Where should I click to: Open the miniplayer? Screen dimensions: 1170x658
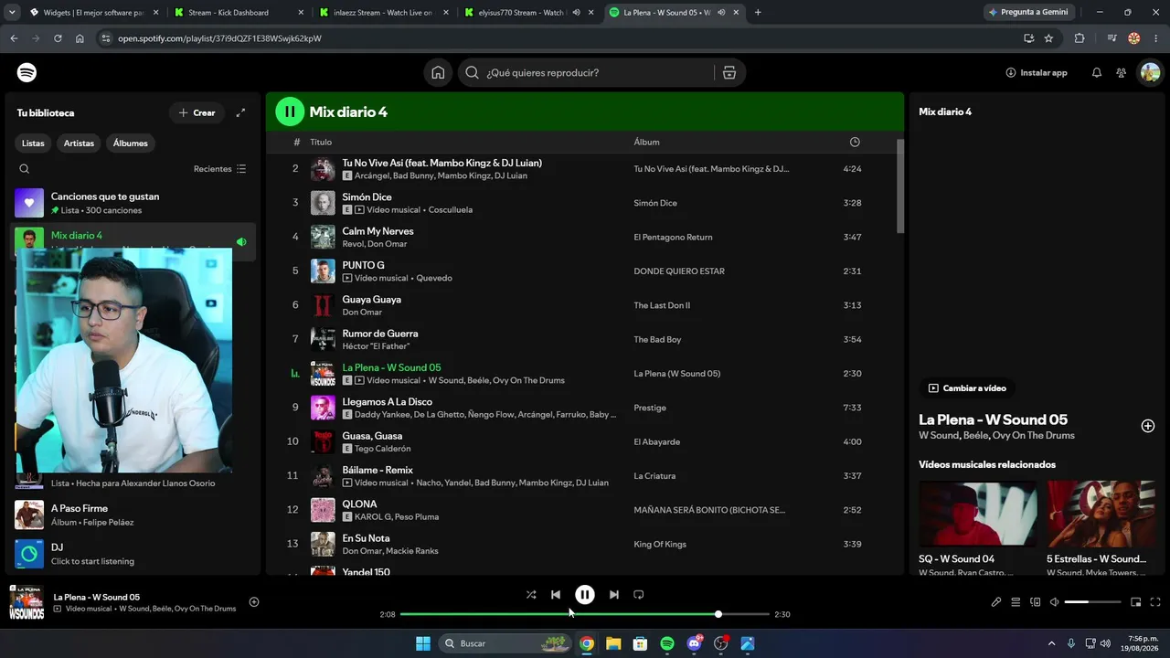tap(1136, 602)
